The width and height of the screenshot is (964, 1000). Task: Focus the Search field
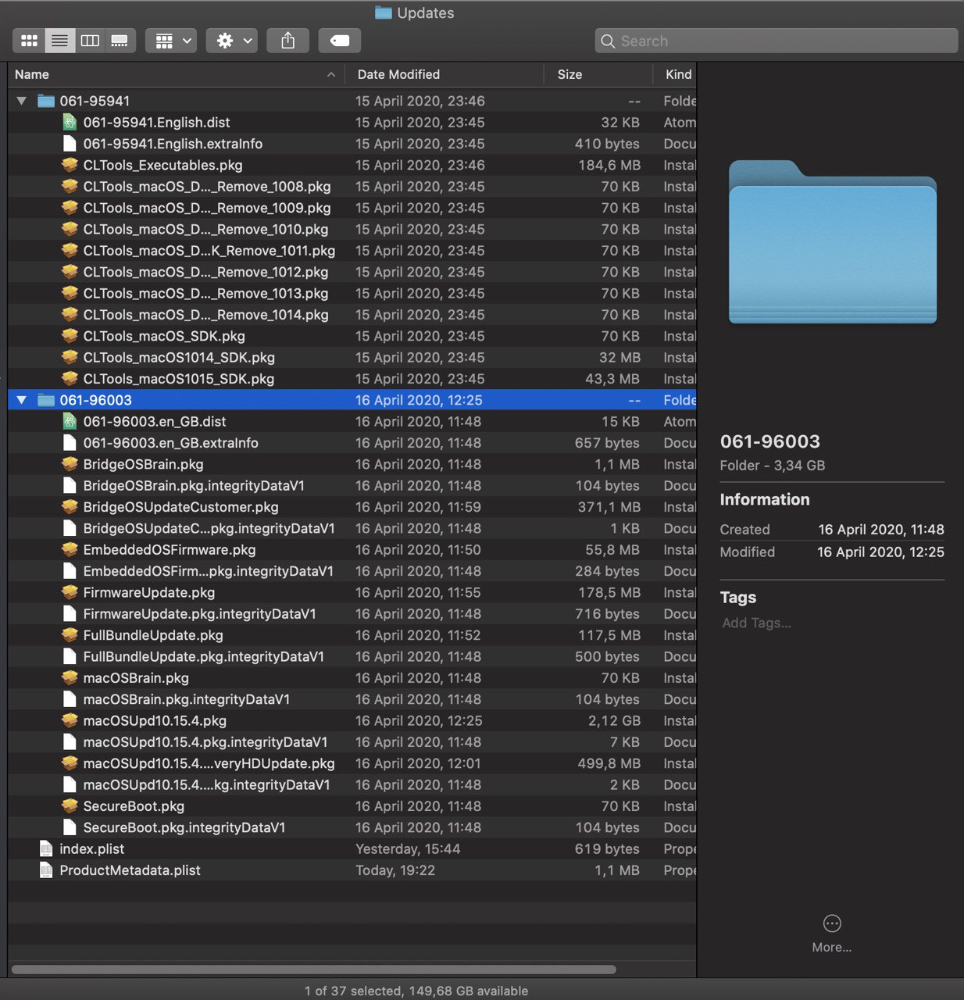[776, 41]
